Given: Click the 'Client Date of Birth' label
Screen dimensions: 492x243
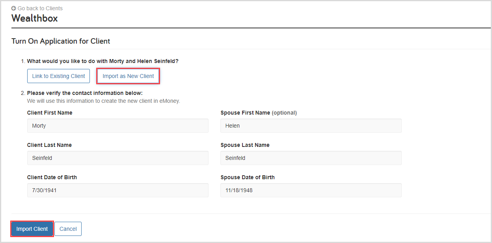Looking at the screenshot, I should tap(52, 177).
